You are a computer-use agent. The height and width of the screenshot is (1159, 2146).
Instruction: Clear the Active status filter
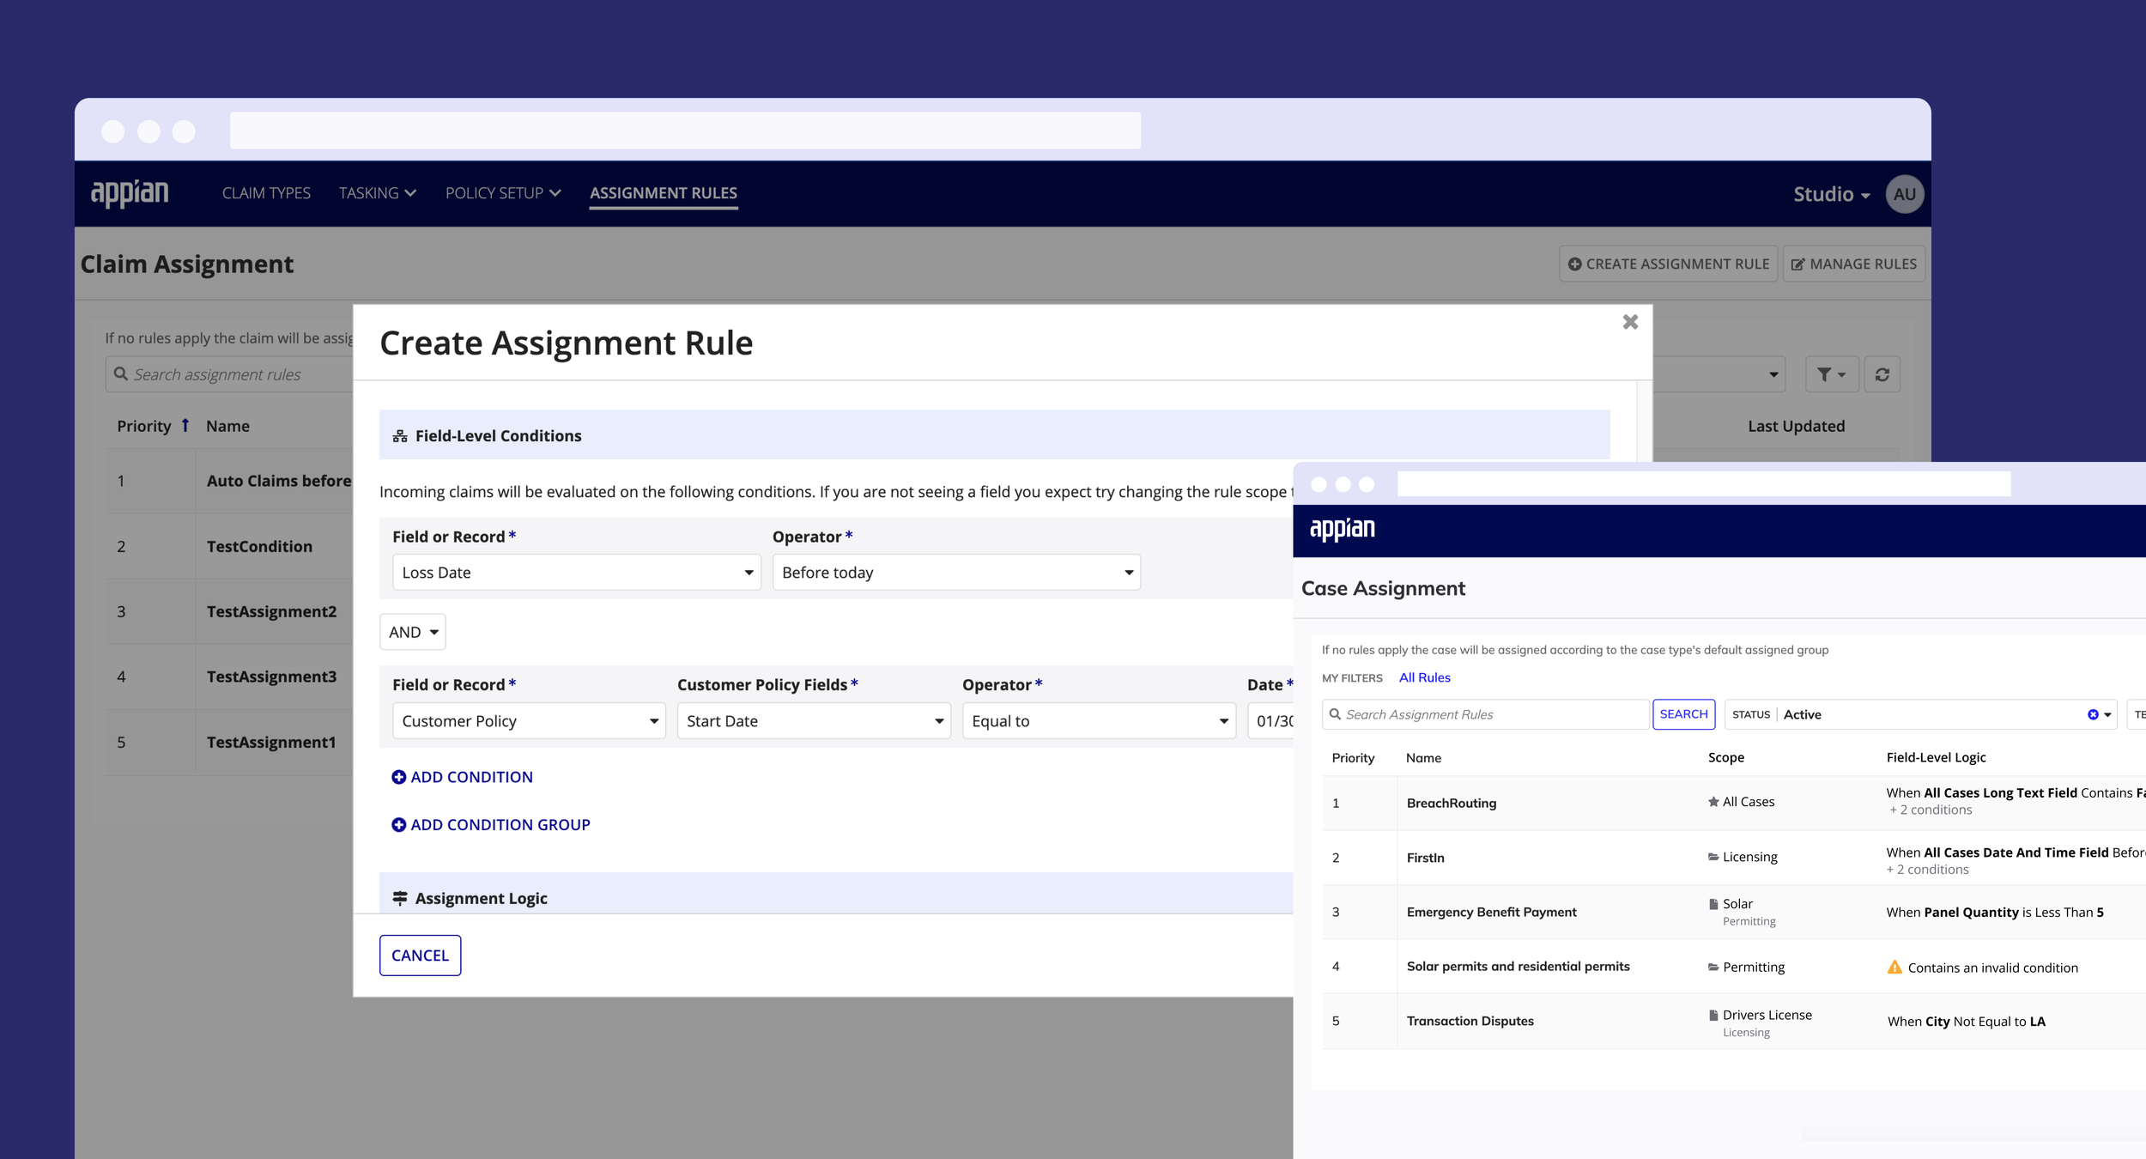(2092, 714)
